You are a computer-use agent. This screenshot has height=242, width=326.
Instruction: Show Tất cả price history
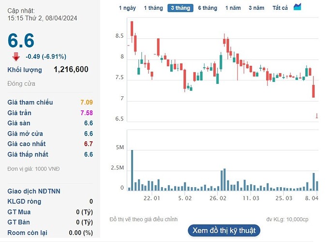click(280, 8)
